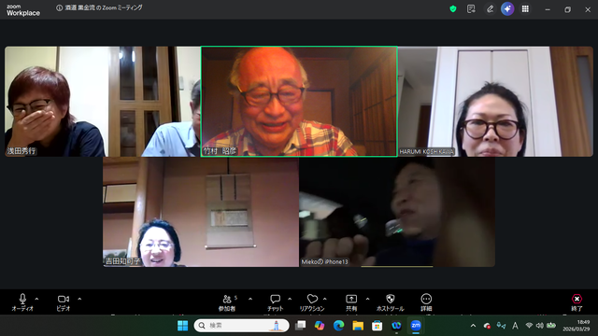
Task: Show hidden system tray icons chevron
Action: (474, 326)
